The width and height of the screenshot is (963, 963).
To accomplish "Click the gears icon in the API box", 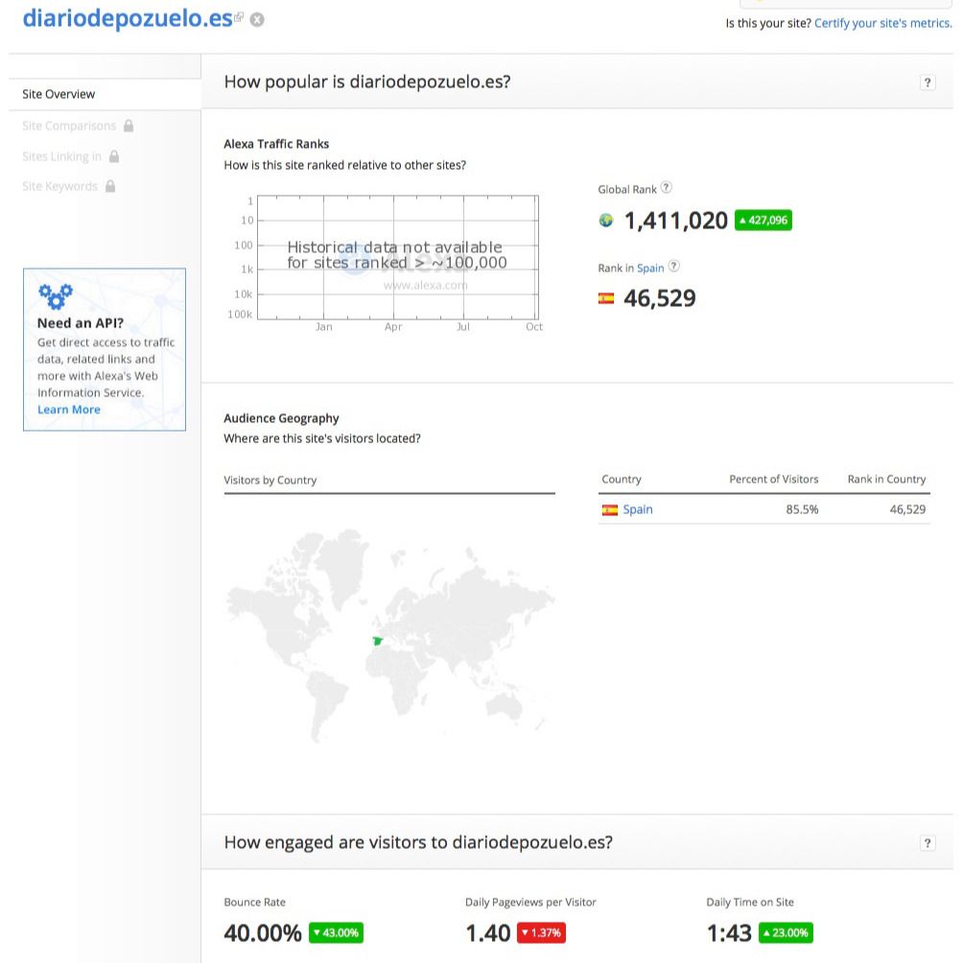I will [56, 296].
